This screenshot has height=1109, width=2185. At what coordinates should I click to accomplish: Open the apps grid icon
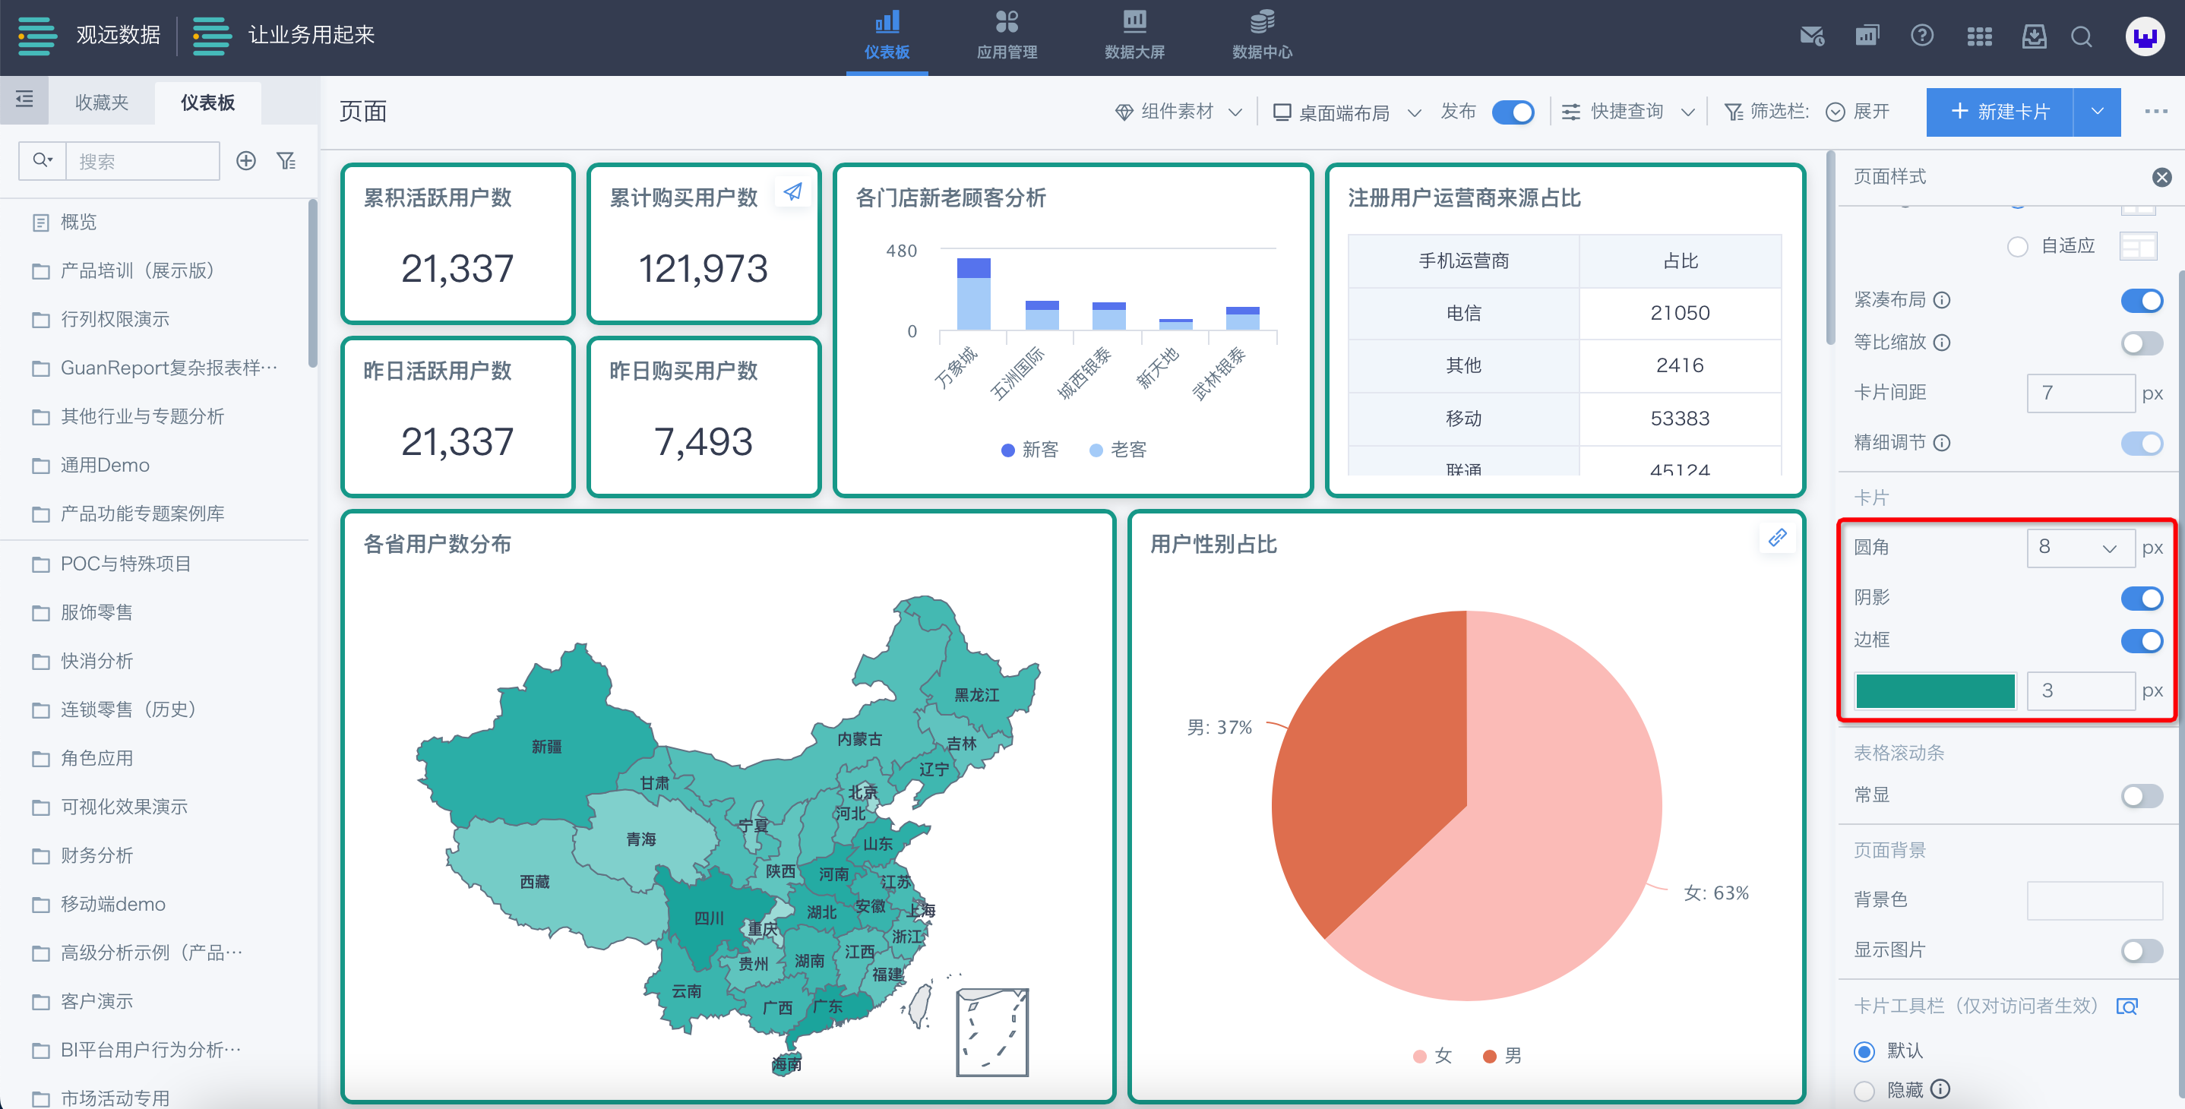[x=1979, y=36]
